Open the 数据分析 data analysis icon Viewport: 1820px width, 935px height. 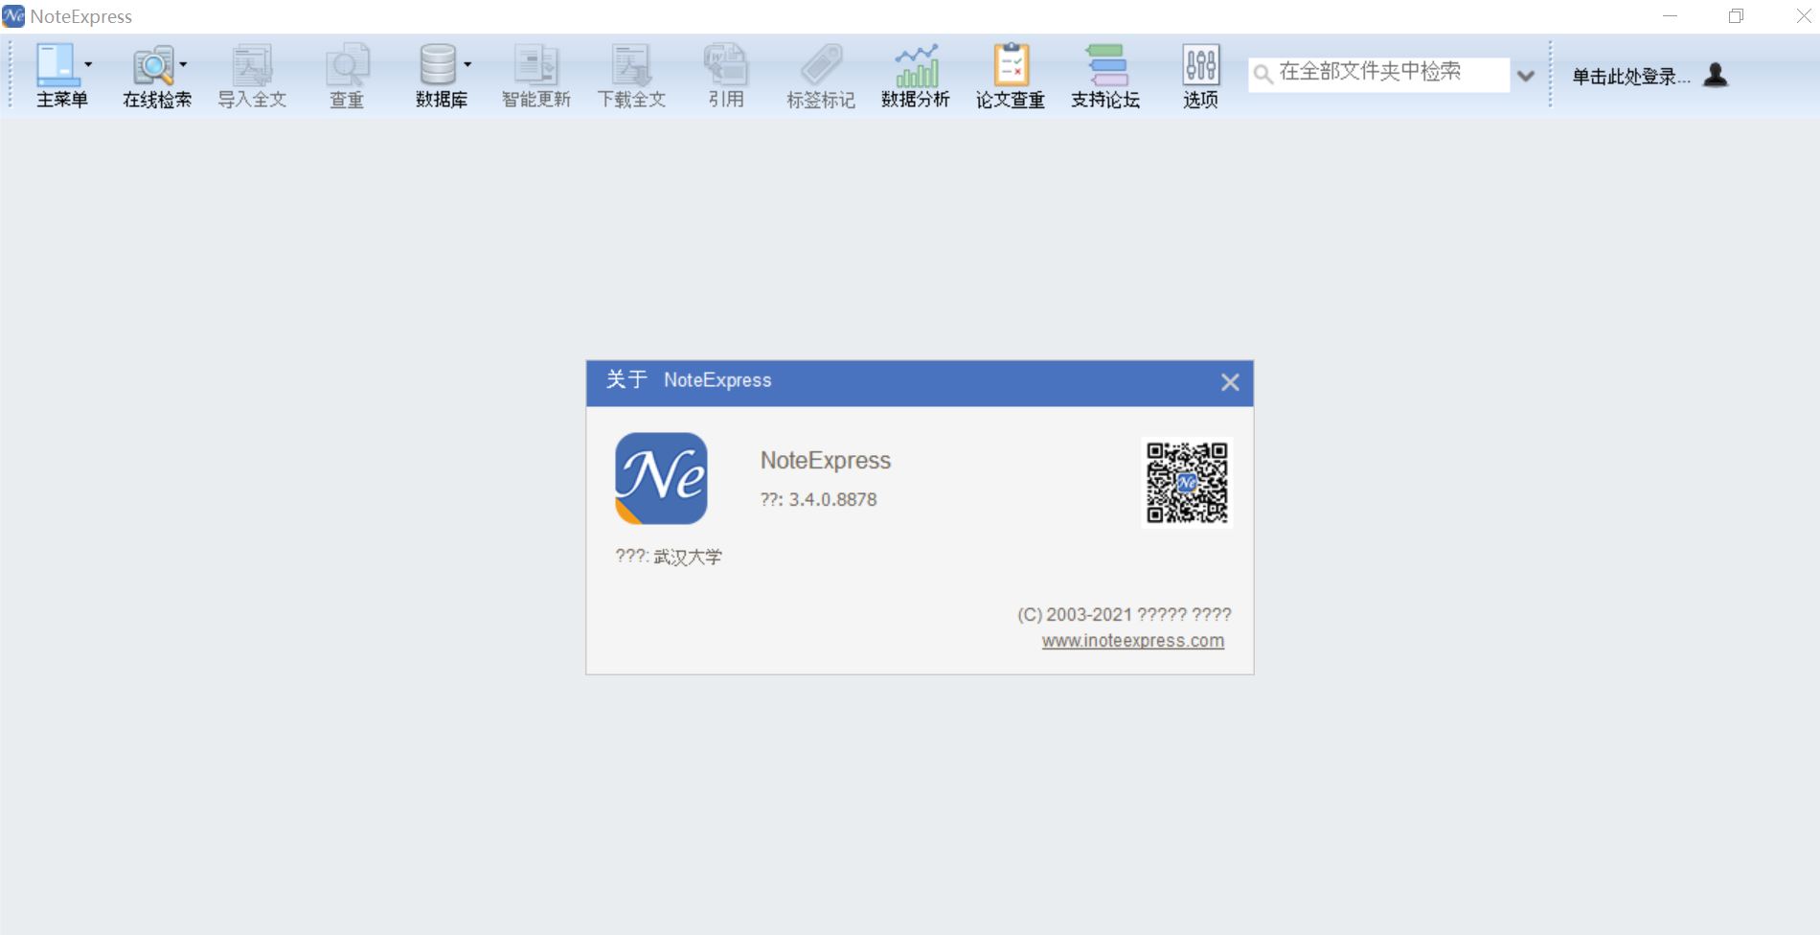916,64
